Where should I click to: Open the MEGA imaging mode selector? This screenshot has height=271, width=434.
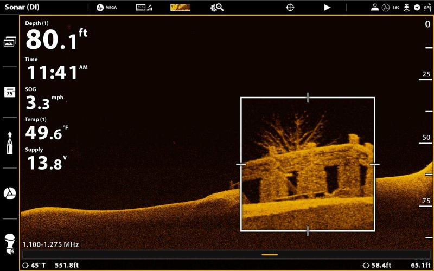click(x=107, y=8)
